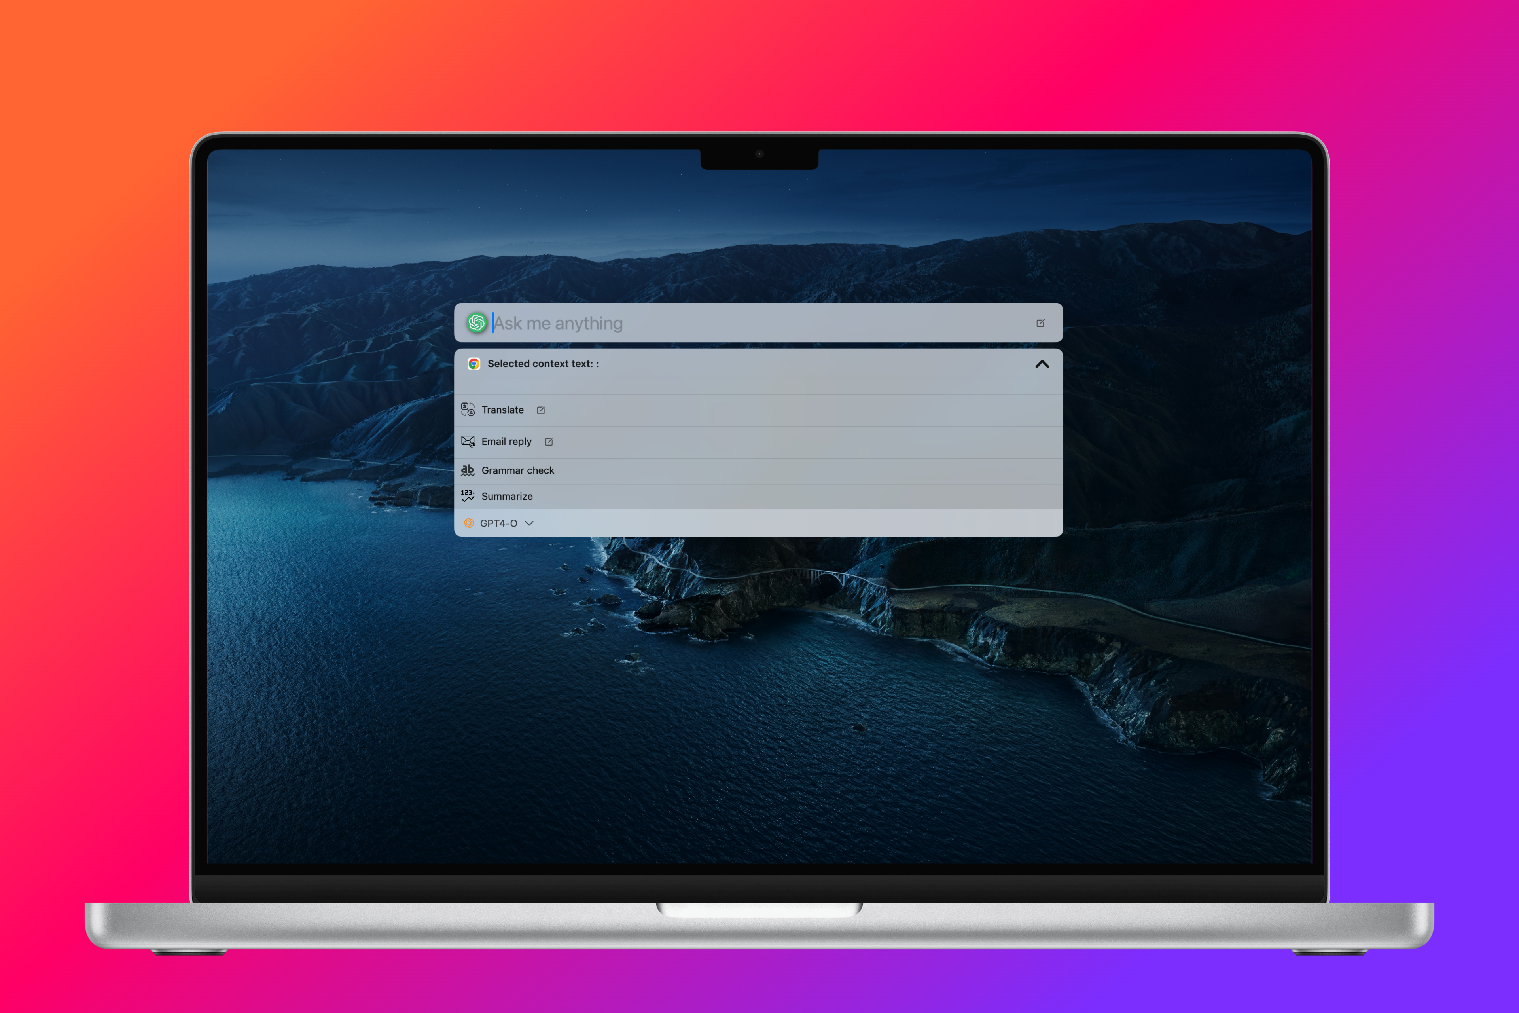
Task: Click the green ChatGPT logo icon
Action: tap(477, 322)
